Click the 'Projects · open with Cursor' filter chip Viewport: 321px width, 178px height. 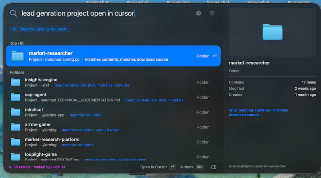pos(40,29)
